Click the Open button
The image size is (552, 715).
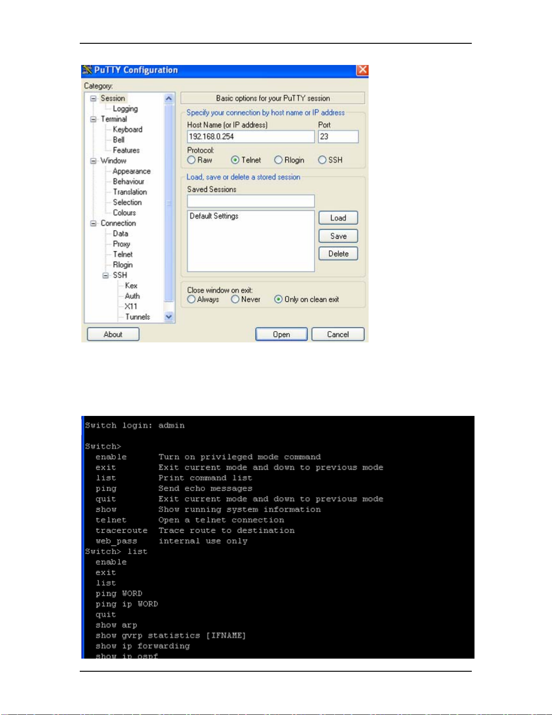(282, 334)
